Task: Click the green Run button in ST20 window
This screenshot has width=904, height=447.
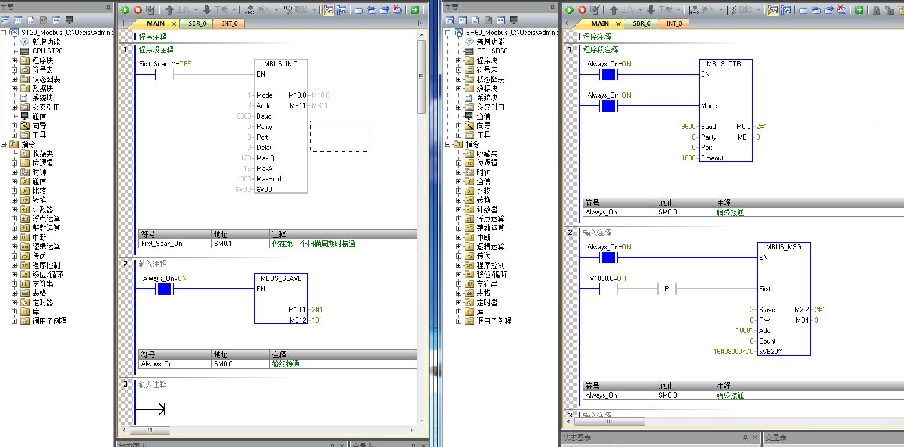Action: coord(125,10)
